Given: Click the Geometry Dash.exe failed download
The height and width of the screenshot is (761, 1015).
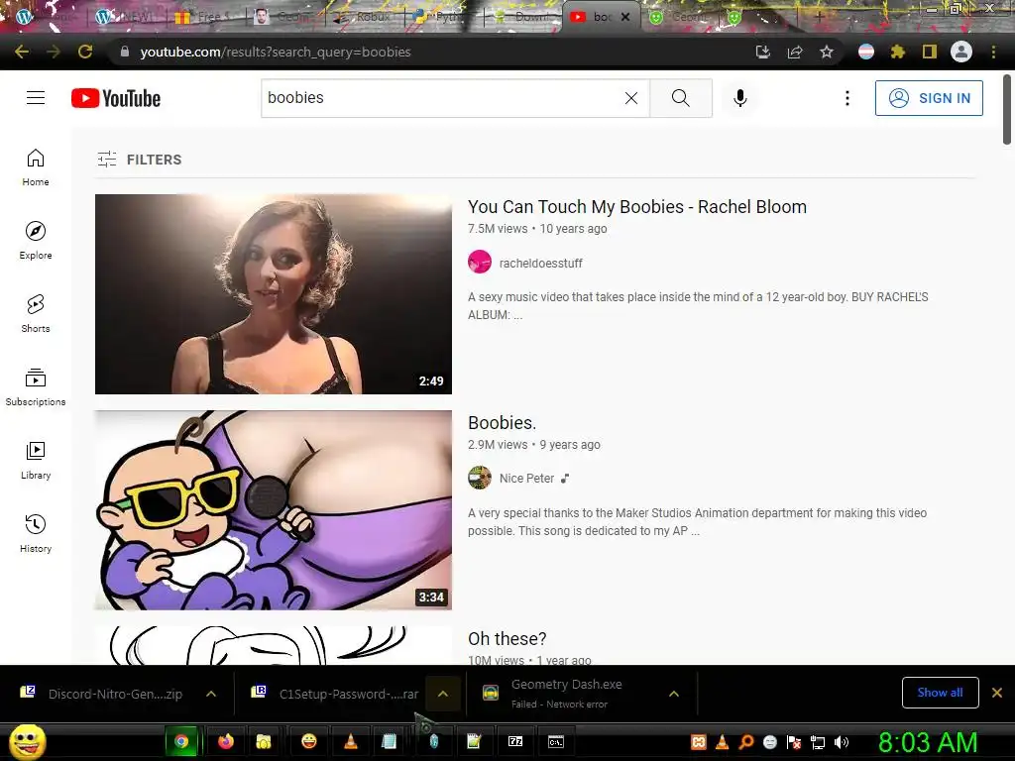Looking at the screenshot, I should click(x=563, y=694).
